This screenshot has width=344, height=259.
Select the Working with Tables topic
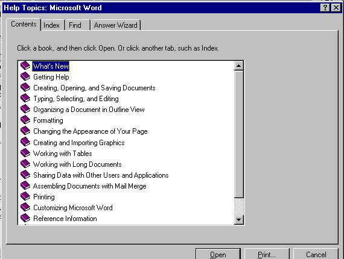(x=63, y=154)
